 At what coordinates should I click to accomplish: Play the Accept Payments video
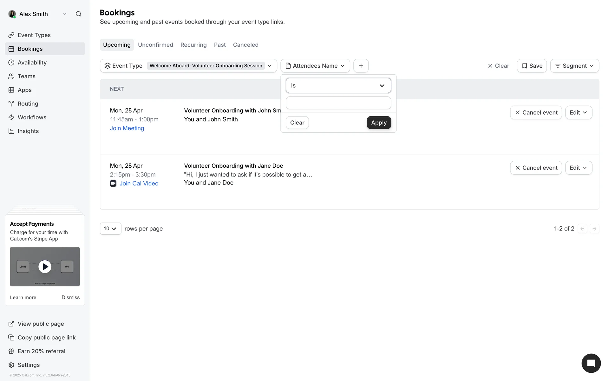(45, 267)
